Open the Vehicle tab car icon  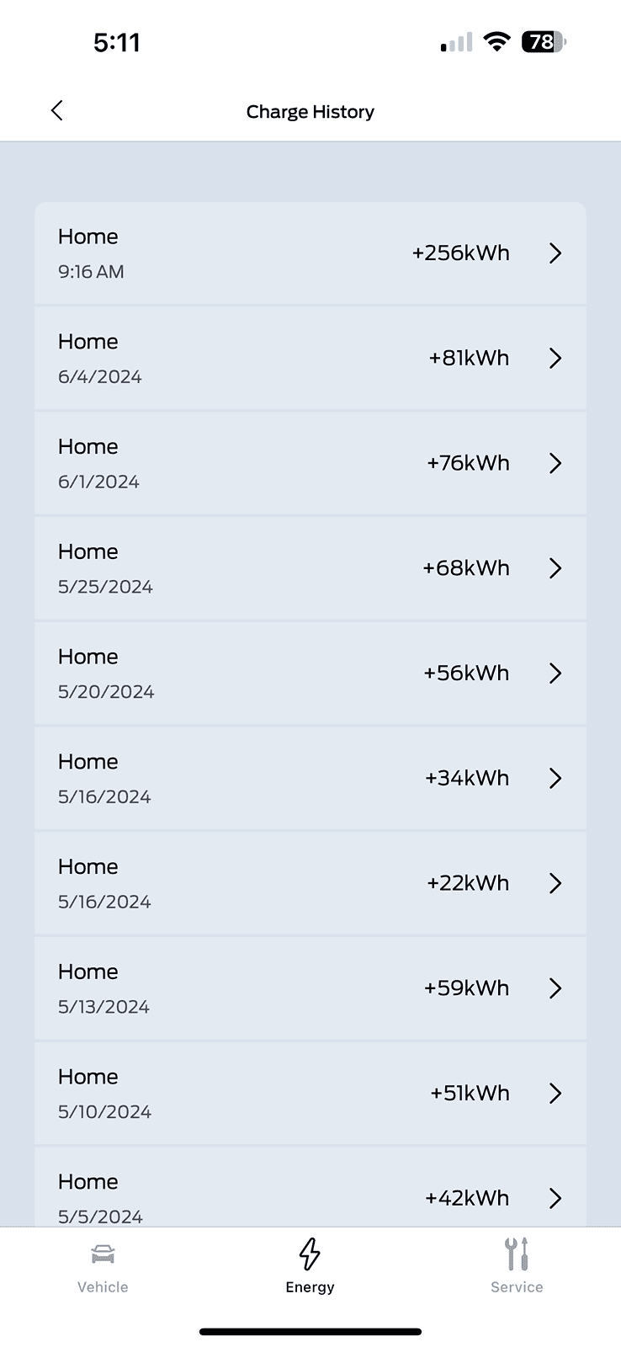coord(103,1254)
